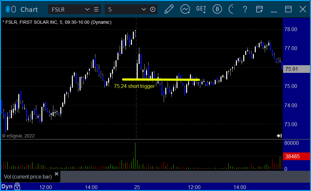Click the 74.00 price axis label
The height and width of the screenshot is (191, 311).
(291, 105)
